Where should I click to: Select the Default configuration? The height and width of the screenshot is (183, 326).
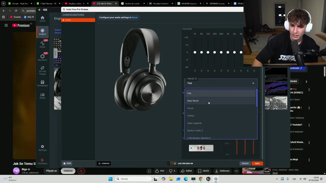click(78, 20)
